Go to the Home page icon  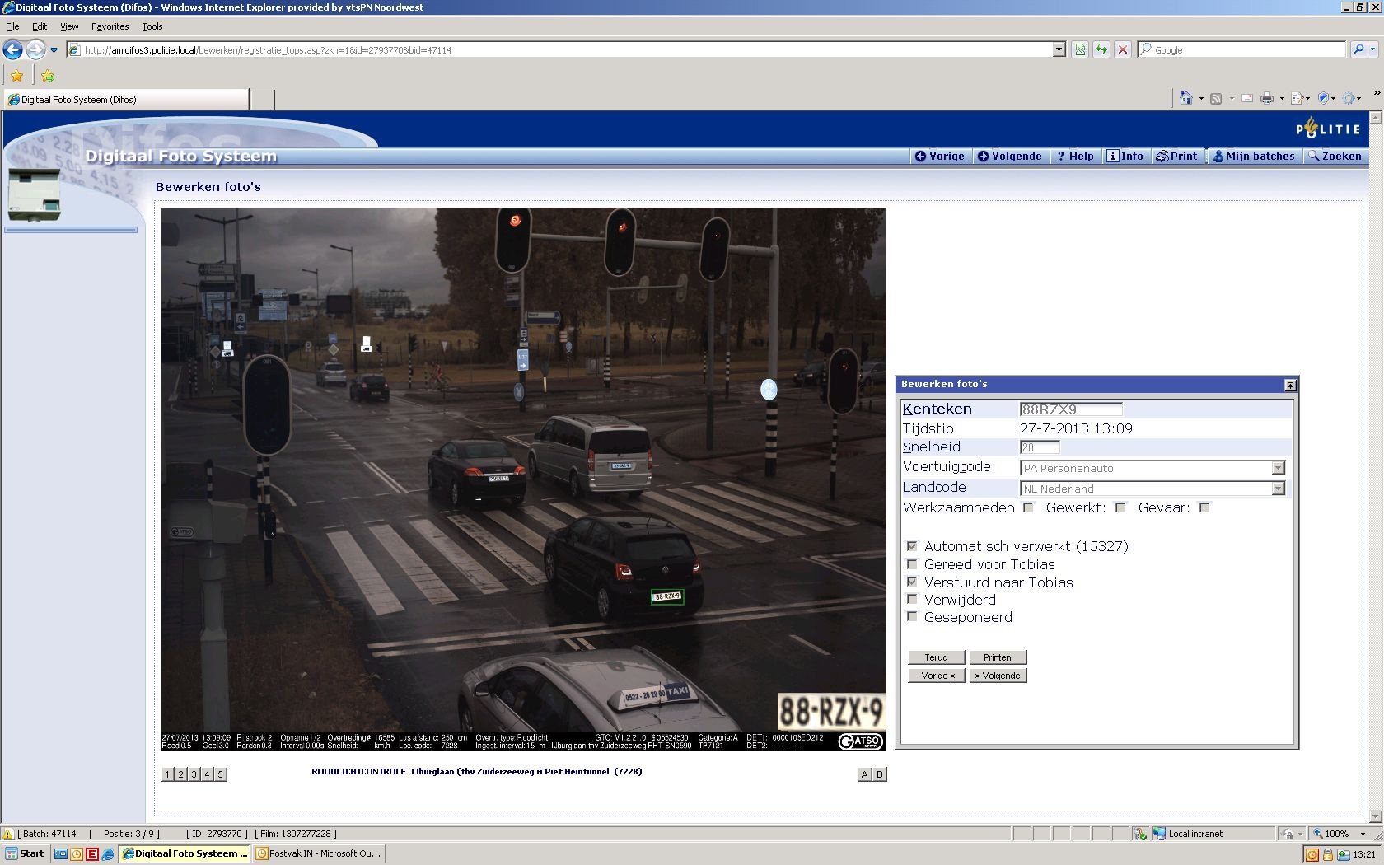click(1185, 98)
